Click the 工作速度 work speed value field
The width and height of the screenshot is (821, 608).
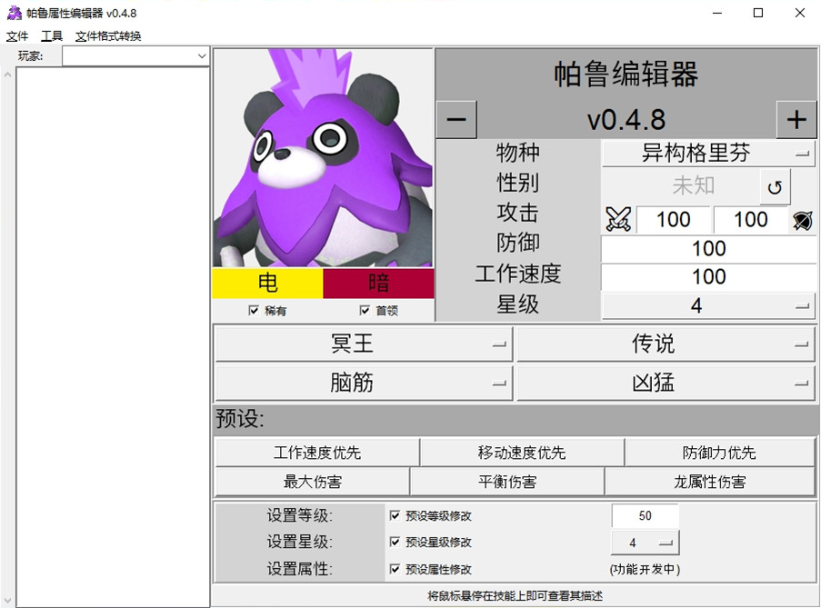pyautogui.click(x=708, y=277)
